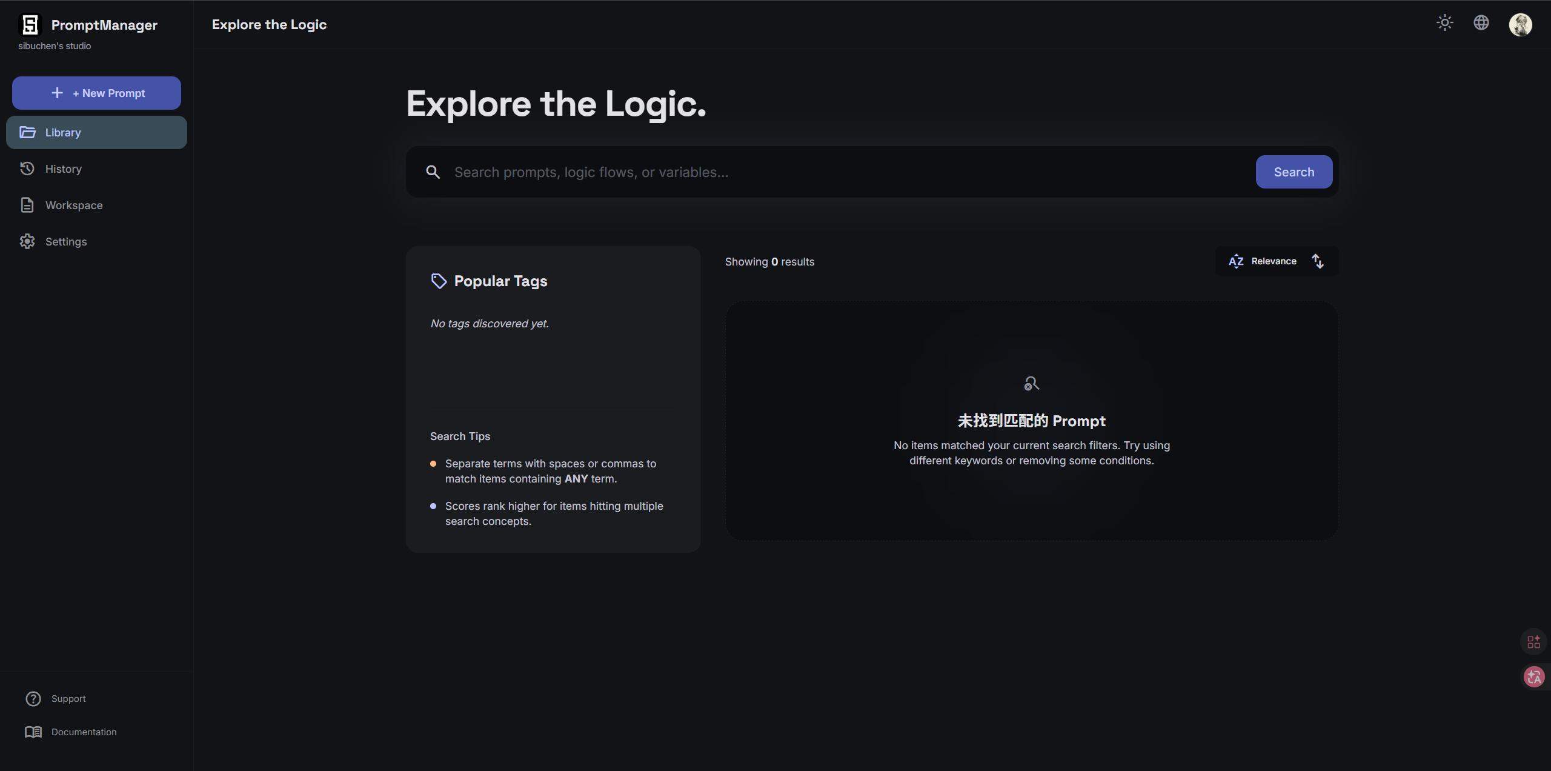Screen dimensions: 1551x771
Task: Click the floating widgets grid icon
Action: [1533, 642]
